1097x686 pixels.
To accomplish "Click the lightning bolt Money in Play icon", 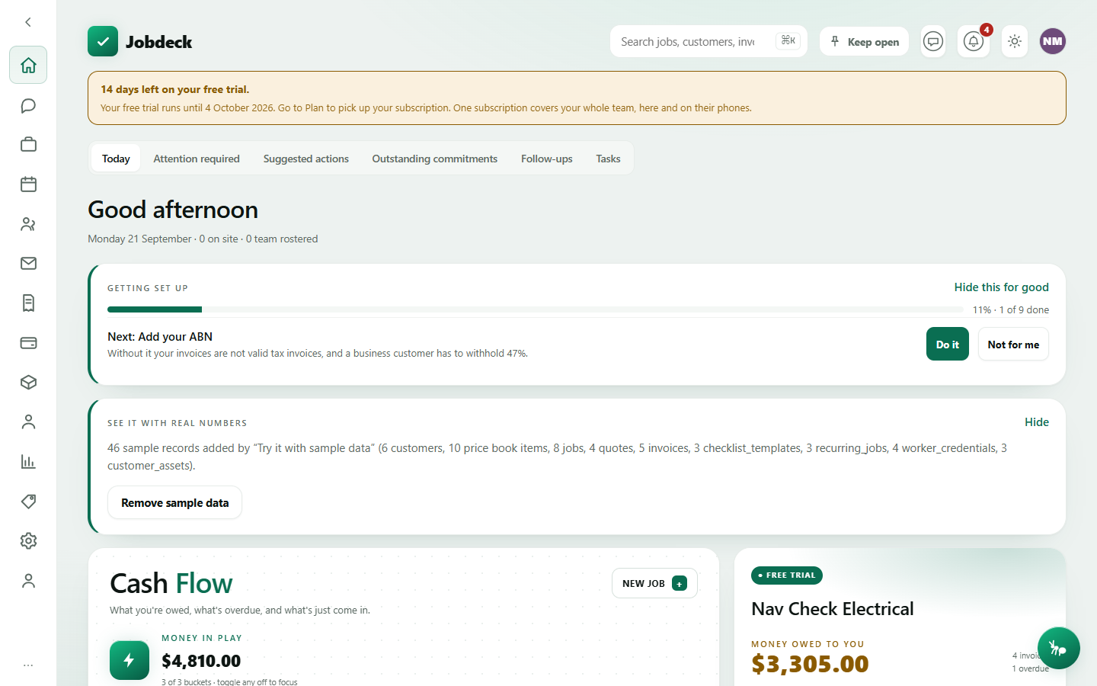I will coord(130,660).
